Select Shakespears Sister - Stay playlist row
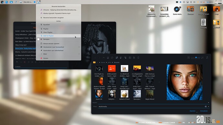223x125 pixels. pyautogui.click(x=26, y=38)
